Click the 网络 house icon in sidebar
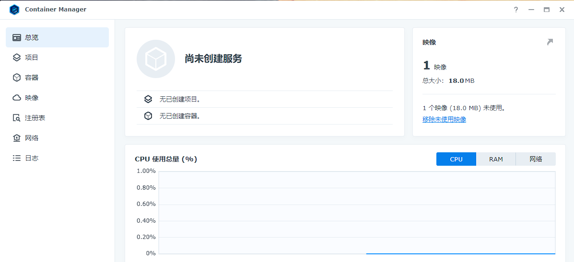 pyautogui.click(x=17, y=138)
